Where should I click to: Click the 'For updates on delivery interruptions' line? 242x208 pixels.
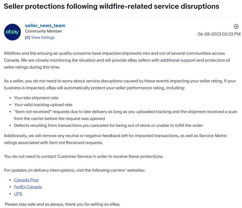click(x=75, y=170)
